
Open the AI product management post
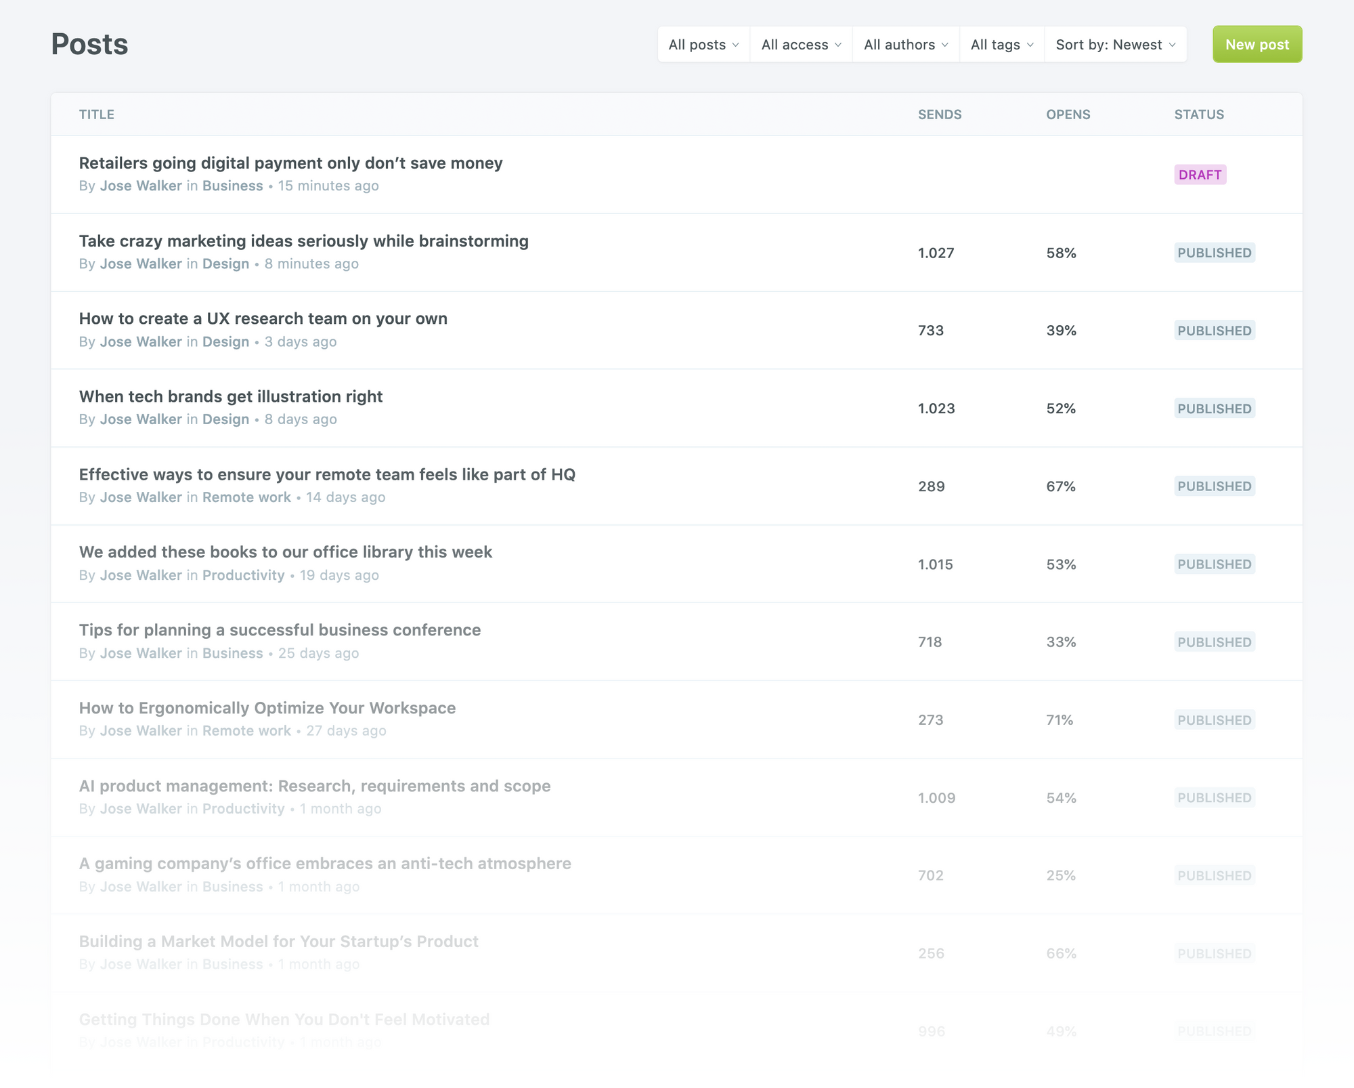coord(314,786)
